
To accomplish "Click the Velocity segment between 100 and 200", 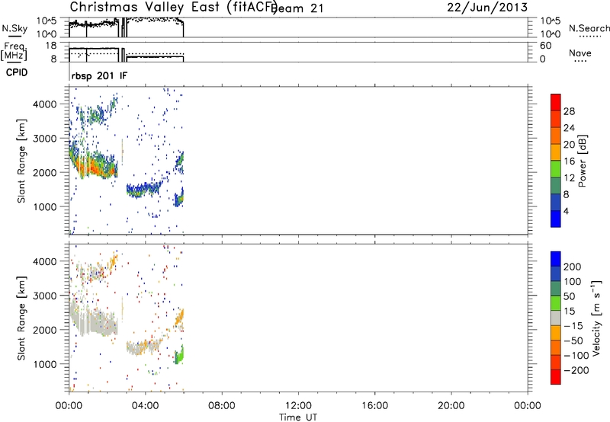I will tap(556, 274).
